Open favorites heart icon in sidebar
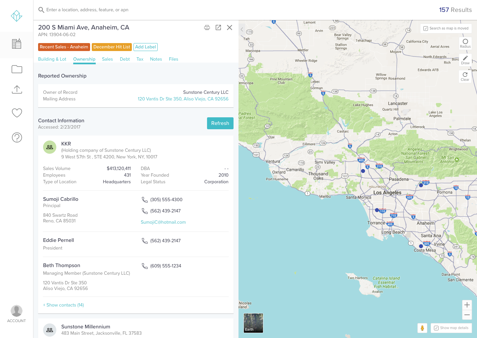This screenshot has width=477, height=338. (x=17, y=113)
